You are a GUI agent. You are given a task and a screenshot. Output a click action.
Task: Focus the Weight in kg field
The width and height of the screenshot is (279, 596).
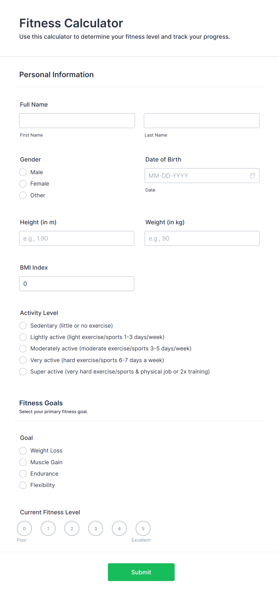coord(202,238)
